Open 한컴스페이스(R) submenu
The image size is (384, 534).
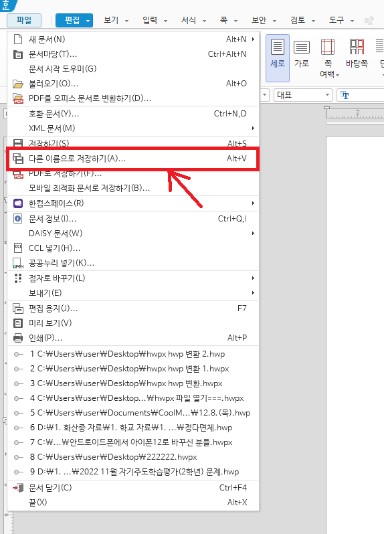pyautogui.click(x=133, y=203)
